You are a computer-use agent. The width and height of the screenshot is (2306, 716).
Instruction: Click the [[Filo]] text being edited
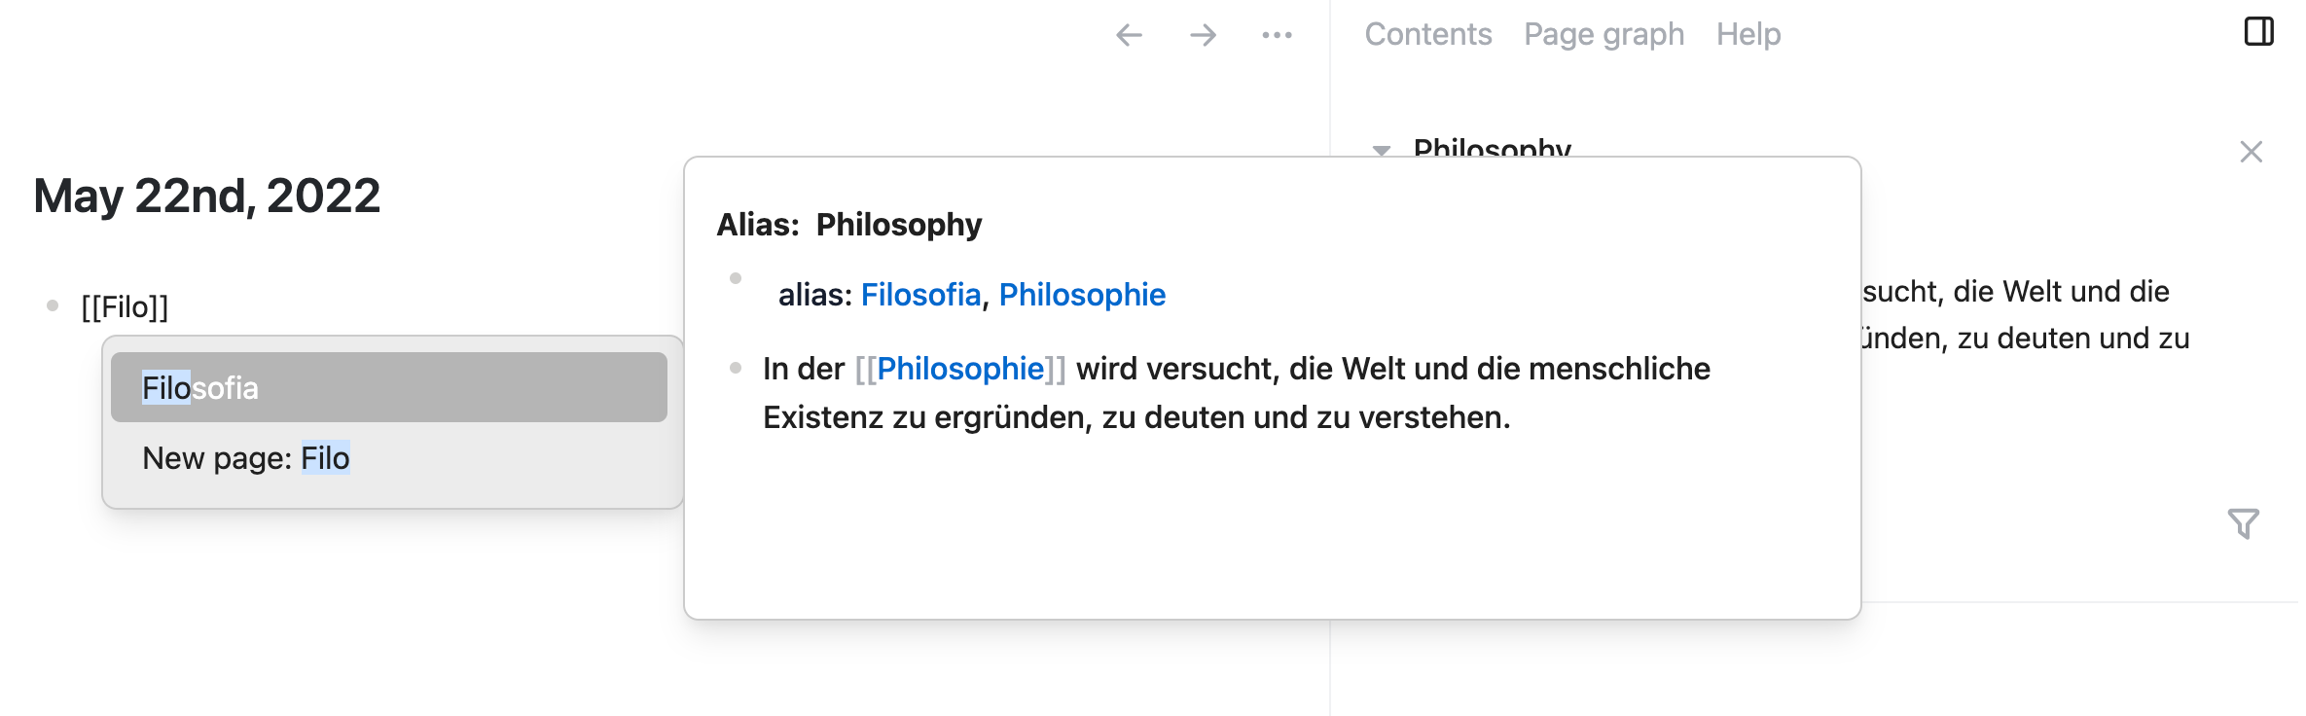[124, 304]
